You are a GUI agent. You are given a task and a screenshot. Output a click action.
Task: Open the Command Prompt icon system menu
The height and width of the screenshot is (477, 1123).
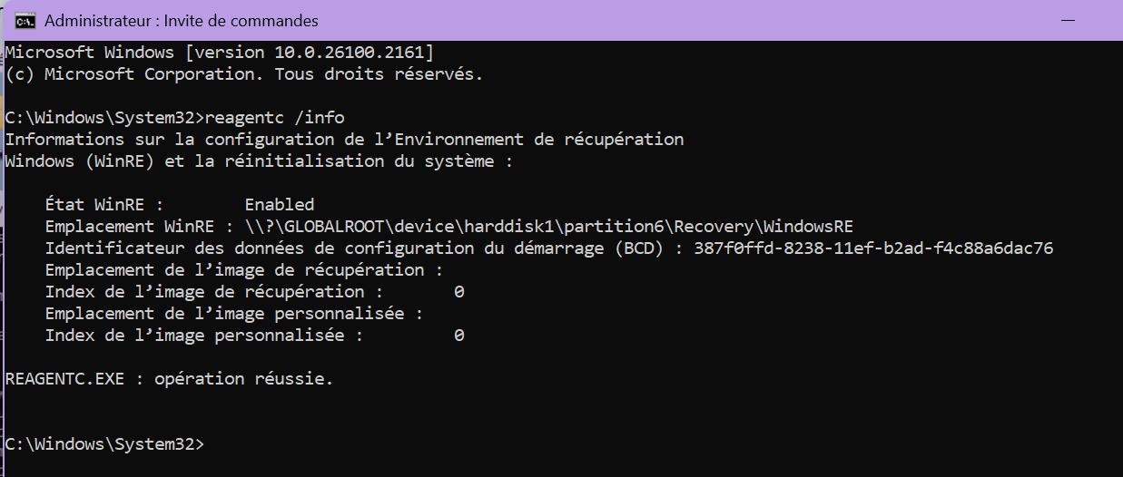25,20
